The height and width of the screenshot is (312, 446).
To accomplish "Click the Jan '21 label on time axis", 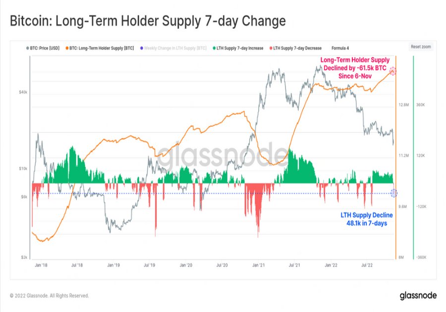I will [258, 265].
